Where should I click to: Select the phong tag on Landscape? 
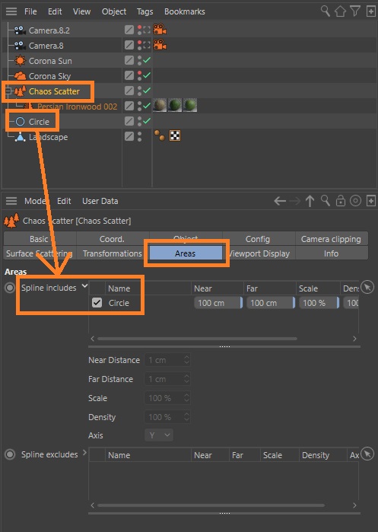[x=159, y=135]
